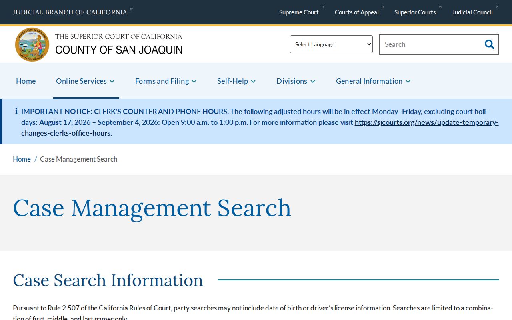Go to Home in the main navigation
The height and width of the screenshot is (320, 512).
tap(26, 81)
